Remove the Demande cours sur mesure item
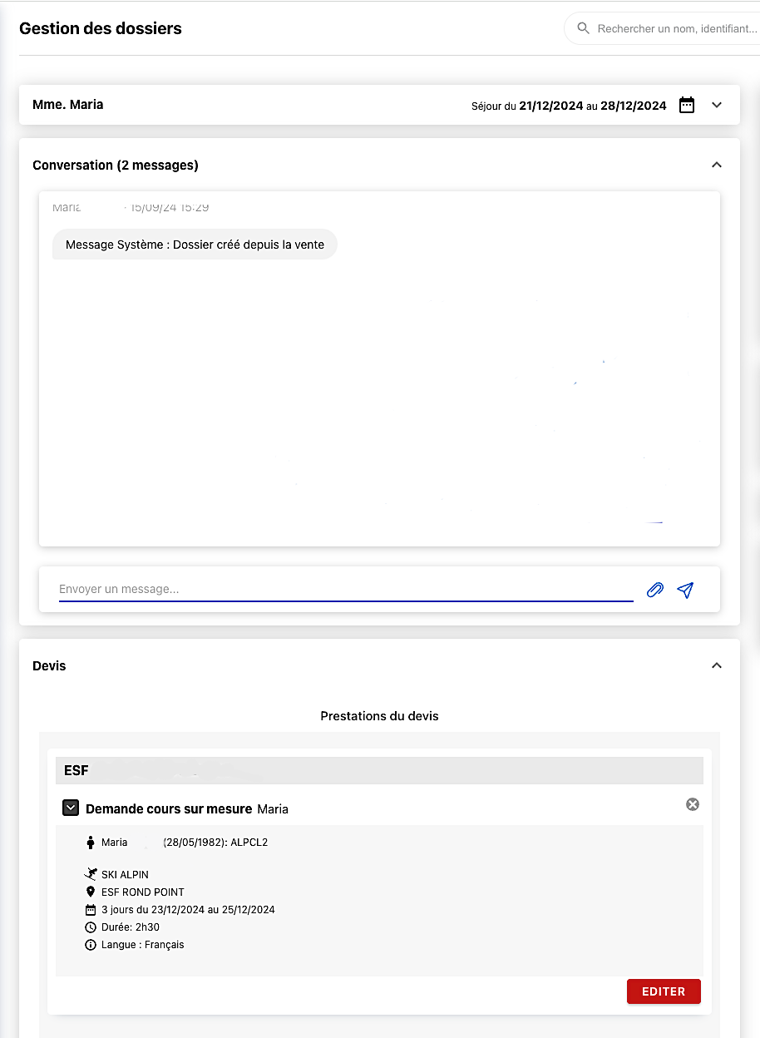760x1038 pixels. (x=693, y=804)
